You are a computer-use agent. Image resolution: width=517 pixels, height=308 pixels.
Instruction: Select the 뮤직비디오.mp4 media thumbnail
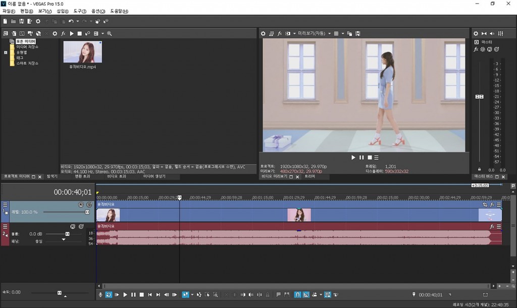[82, 52]
